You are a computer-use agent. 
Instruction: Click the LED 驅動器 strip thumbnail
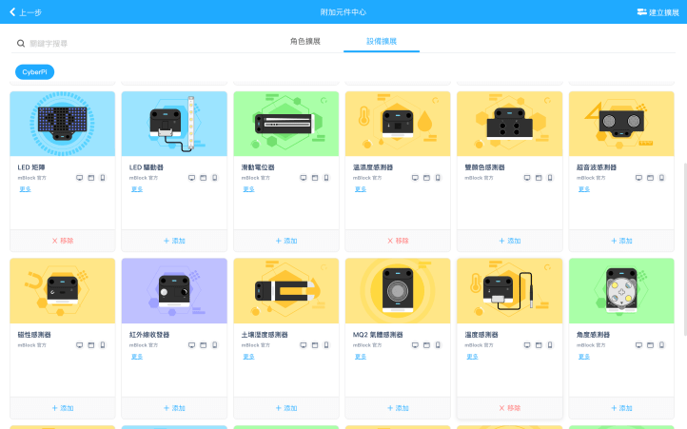(x=174, y=124)
